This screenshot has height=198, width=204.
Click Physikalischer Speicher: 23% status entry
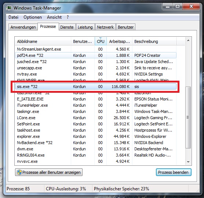point(121,189)
